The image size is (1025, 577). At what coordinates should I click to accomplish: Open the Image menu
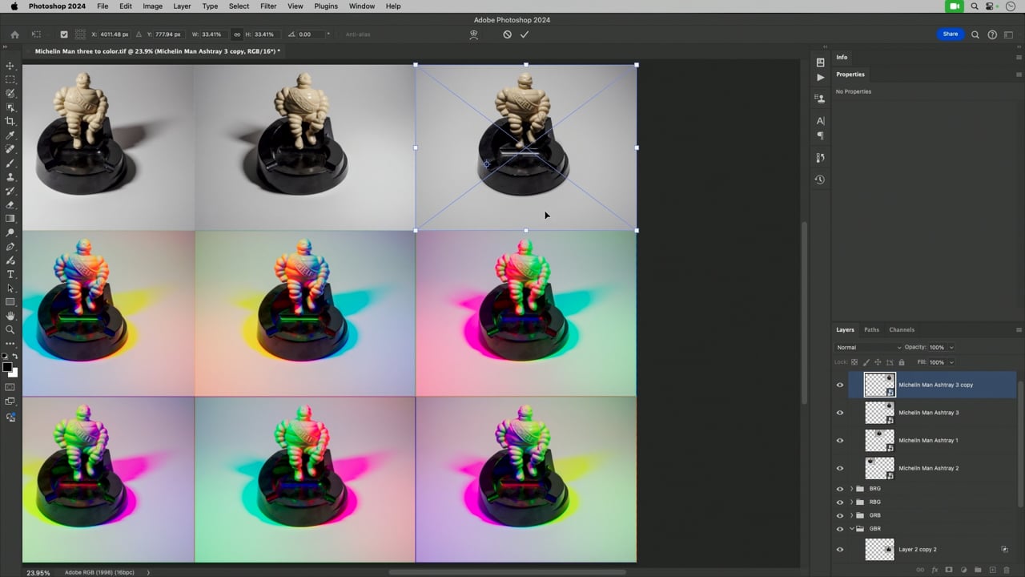[x=152, y=6]
